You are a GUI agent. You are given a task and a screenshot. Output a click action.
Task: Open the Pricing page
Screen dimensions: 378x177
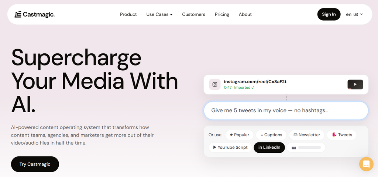pos(222,14)
